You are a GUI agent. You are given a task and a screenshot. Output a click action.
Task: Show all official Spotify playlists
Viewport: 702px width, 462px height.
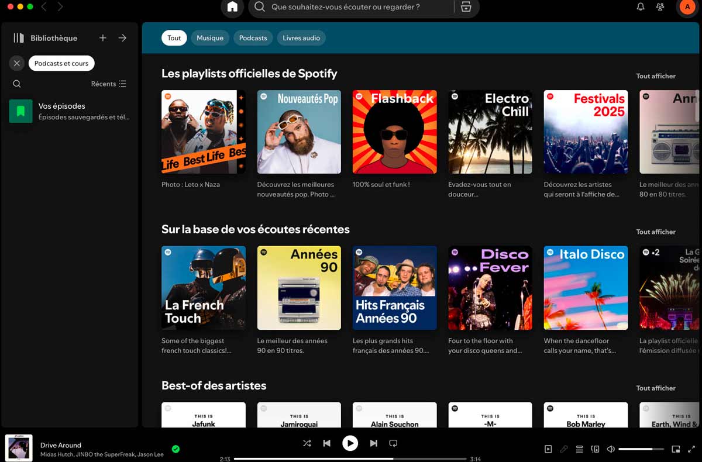656,76
